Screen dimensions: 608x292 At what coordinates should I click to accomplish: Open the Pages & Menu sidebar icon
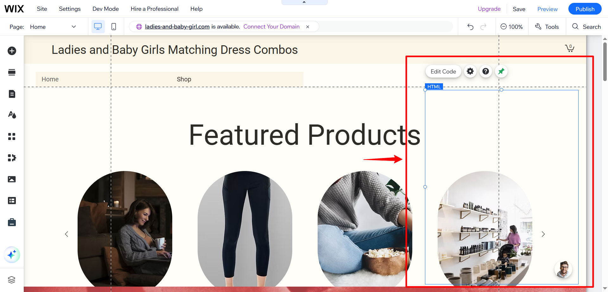12,94
